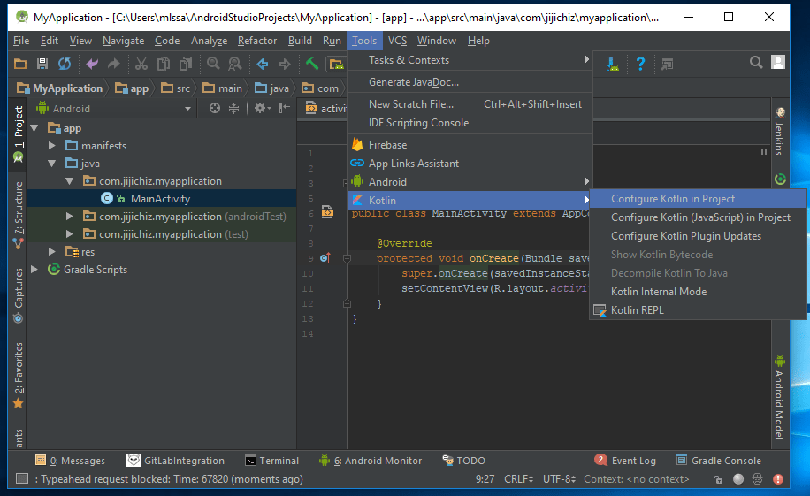The height and width of the screenshot is (496, 810).
Task: Click the MyApplication breadcrumb
Action: click(x=59, y=88)
